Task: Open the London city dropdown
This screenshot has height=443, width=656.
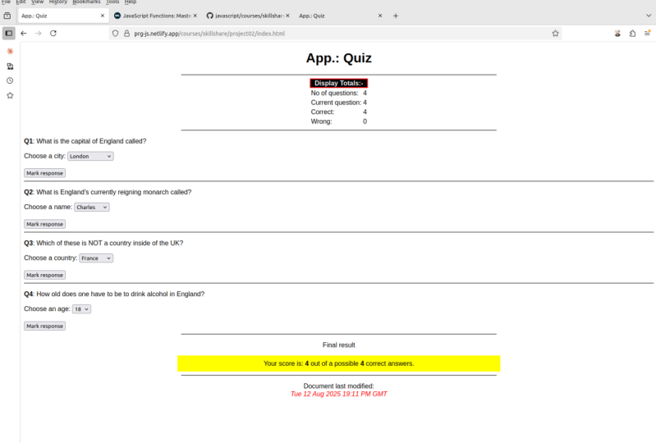Action: coord(90,157)
